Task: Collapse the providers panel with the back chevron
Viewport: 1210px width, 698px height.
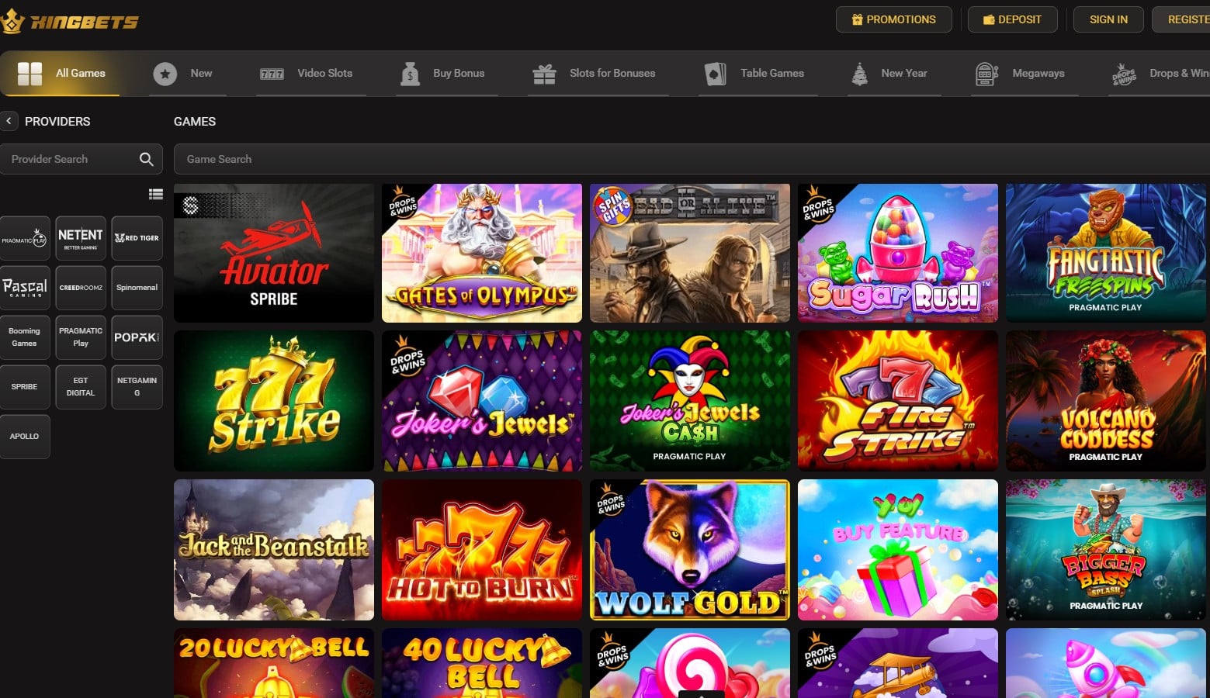Action: pos(9,121)
